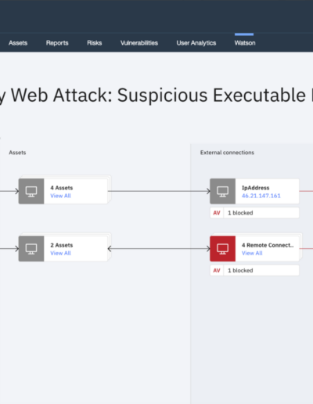Click the AV badge under Remote Connections
This screenshot has width=313, height=404.
[217, 270]
